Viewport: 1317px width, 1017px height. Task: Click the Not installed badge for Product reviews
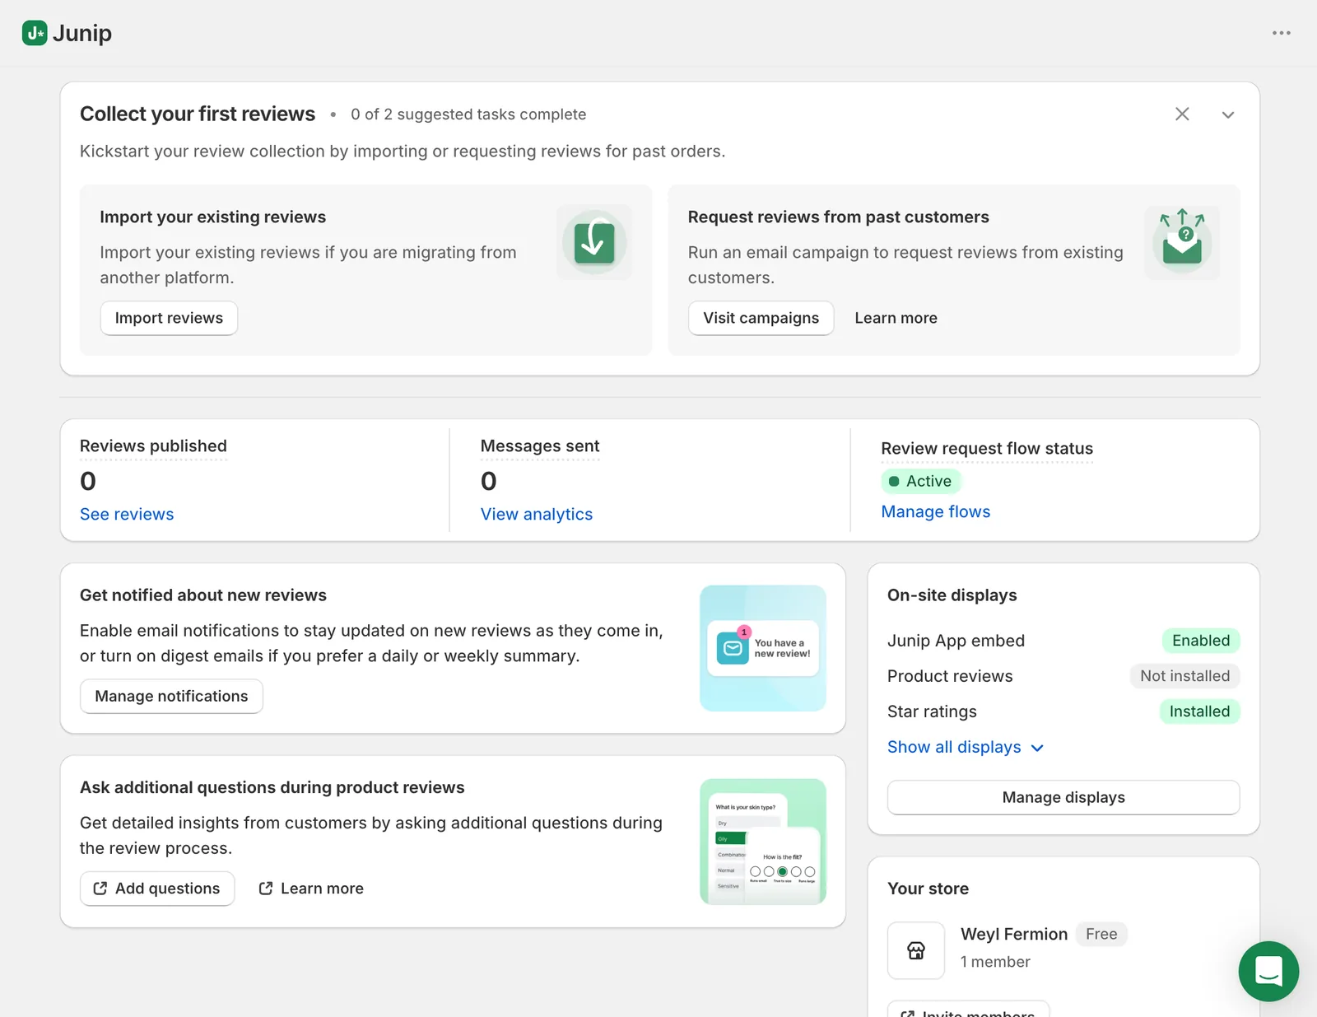click(1184, 676)
